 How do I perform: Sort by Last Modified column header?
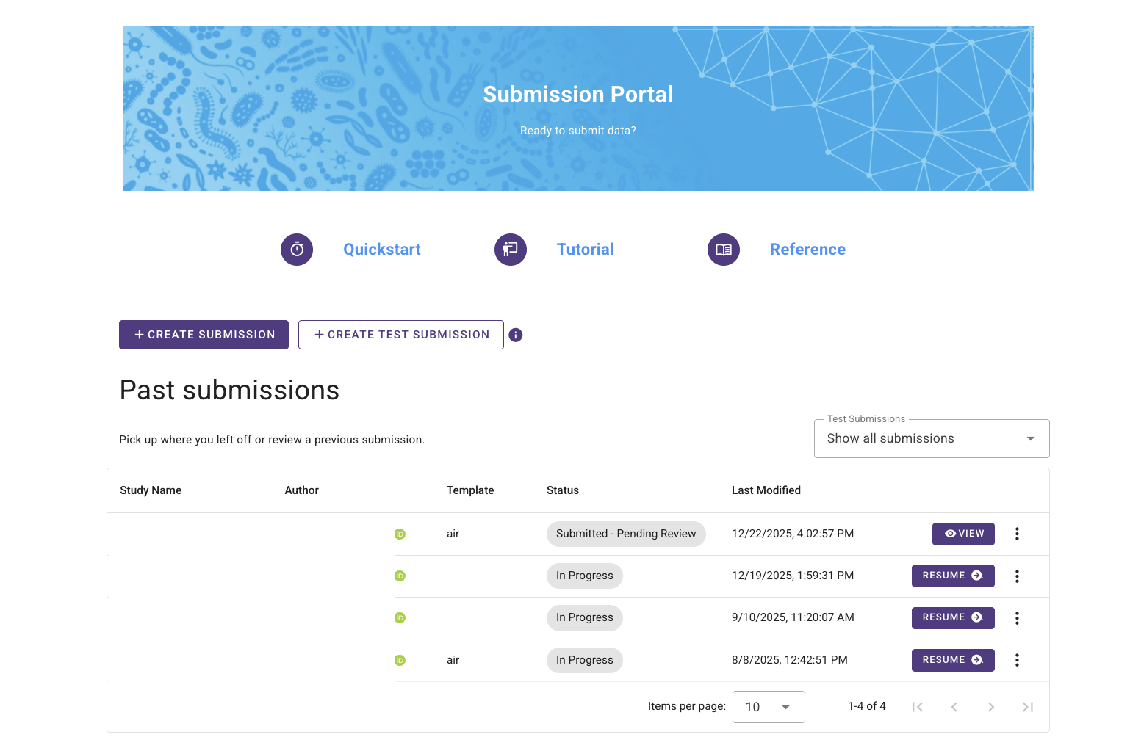pos(766,490)
